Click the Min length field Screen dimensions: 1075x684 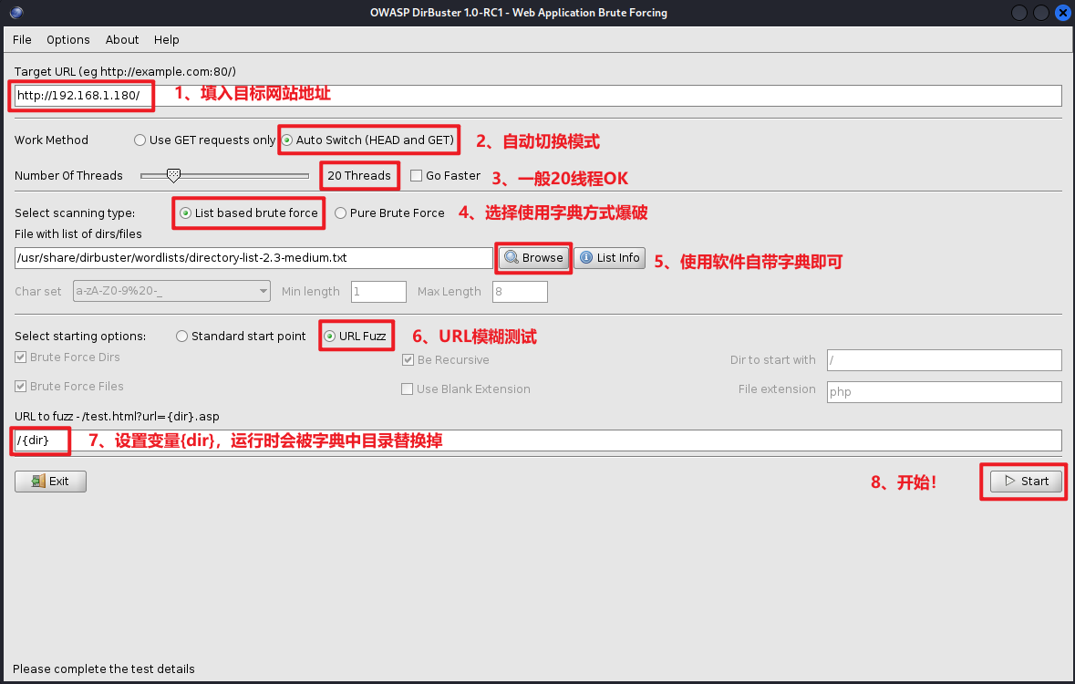tap(378, 292)
